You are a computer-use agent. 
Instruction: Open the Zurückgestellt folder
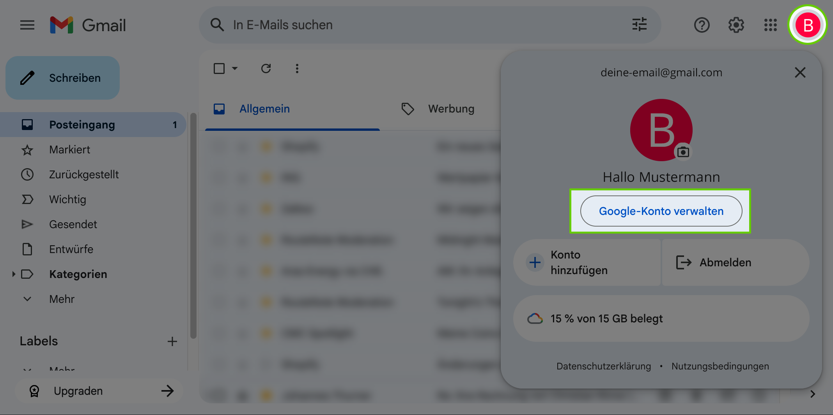point(93,174)
